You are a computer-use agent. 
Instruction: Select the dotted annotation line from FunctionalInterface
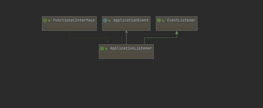point(89,38)
